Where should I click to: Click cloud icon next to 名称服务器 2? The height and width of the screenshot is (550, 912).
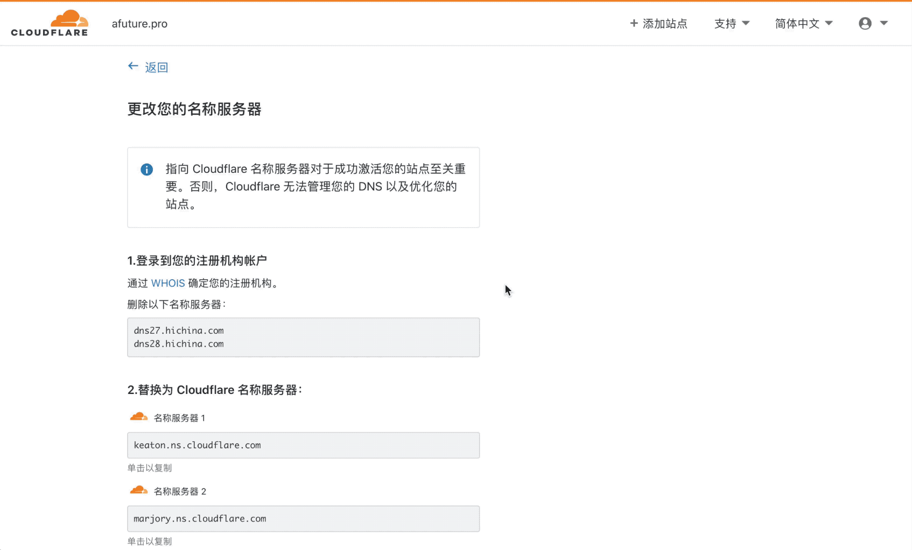point(139,490)
